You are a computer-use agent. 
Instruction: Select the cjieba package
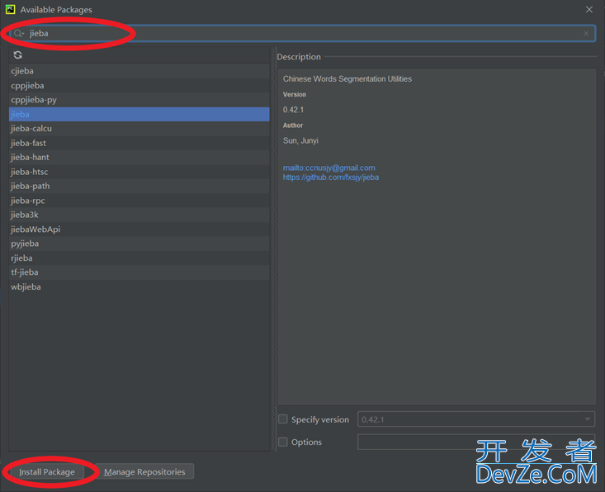(x=139, y=71)
